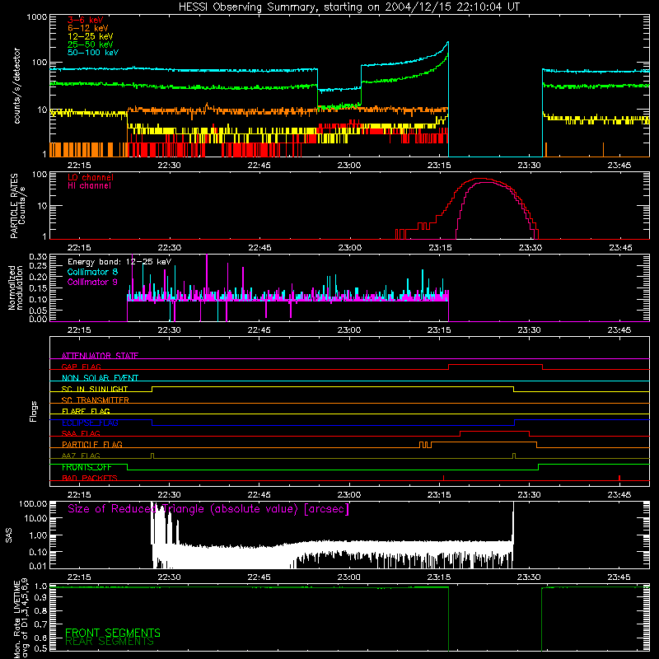Click the counts/s/detector axis label

(x=17, y=86)
